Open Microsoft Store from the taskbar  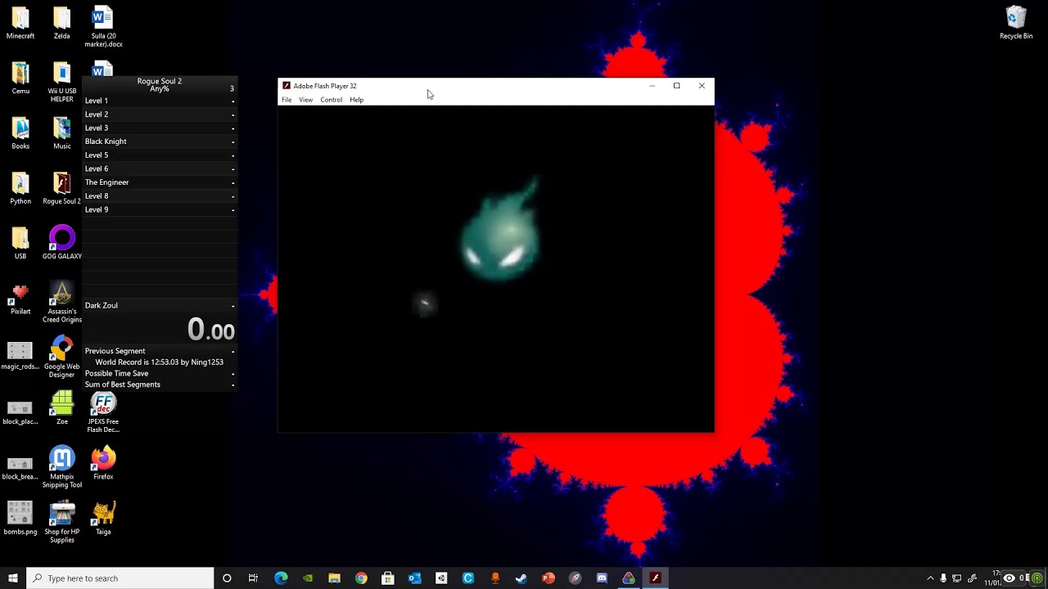coord(388,578)
